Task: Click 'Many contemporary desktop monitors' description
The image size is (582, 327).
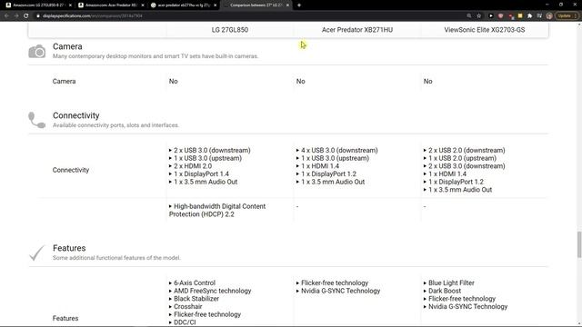Action: [156, 56]
